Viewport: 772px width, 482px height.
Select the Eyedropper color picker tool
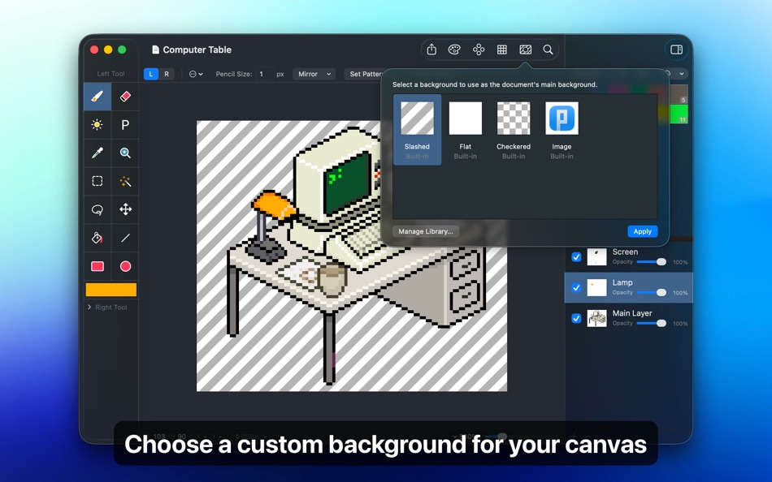coord(97,153)
